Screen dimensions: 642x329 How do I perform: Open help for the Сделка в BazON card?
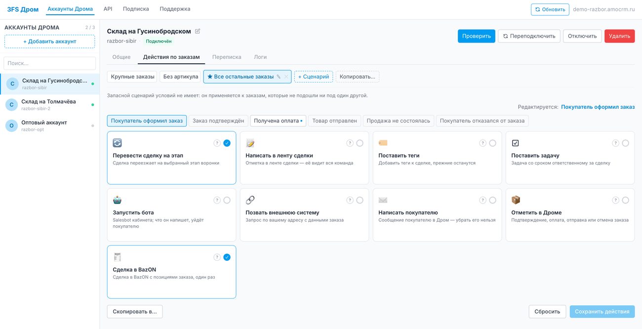[x=217, y=257]
